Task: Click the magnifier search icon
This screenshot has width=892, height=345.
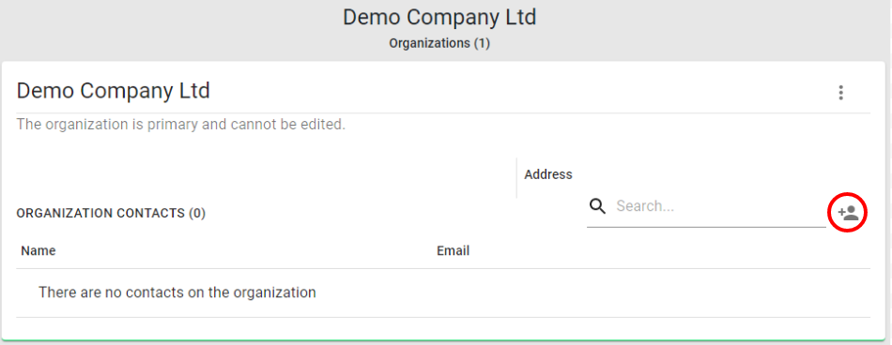Action: click(597, 205)
